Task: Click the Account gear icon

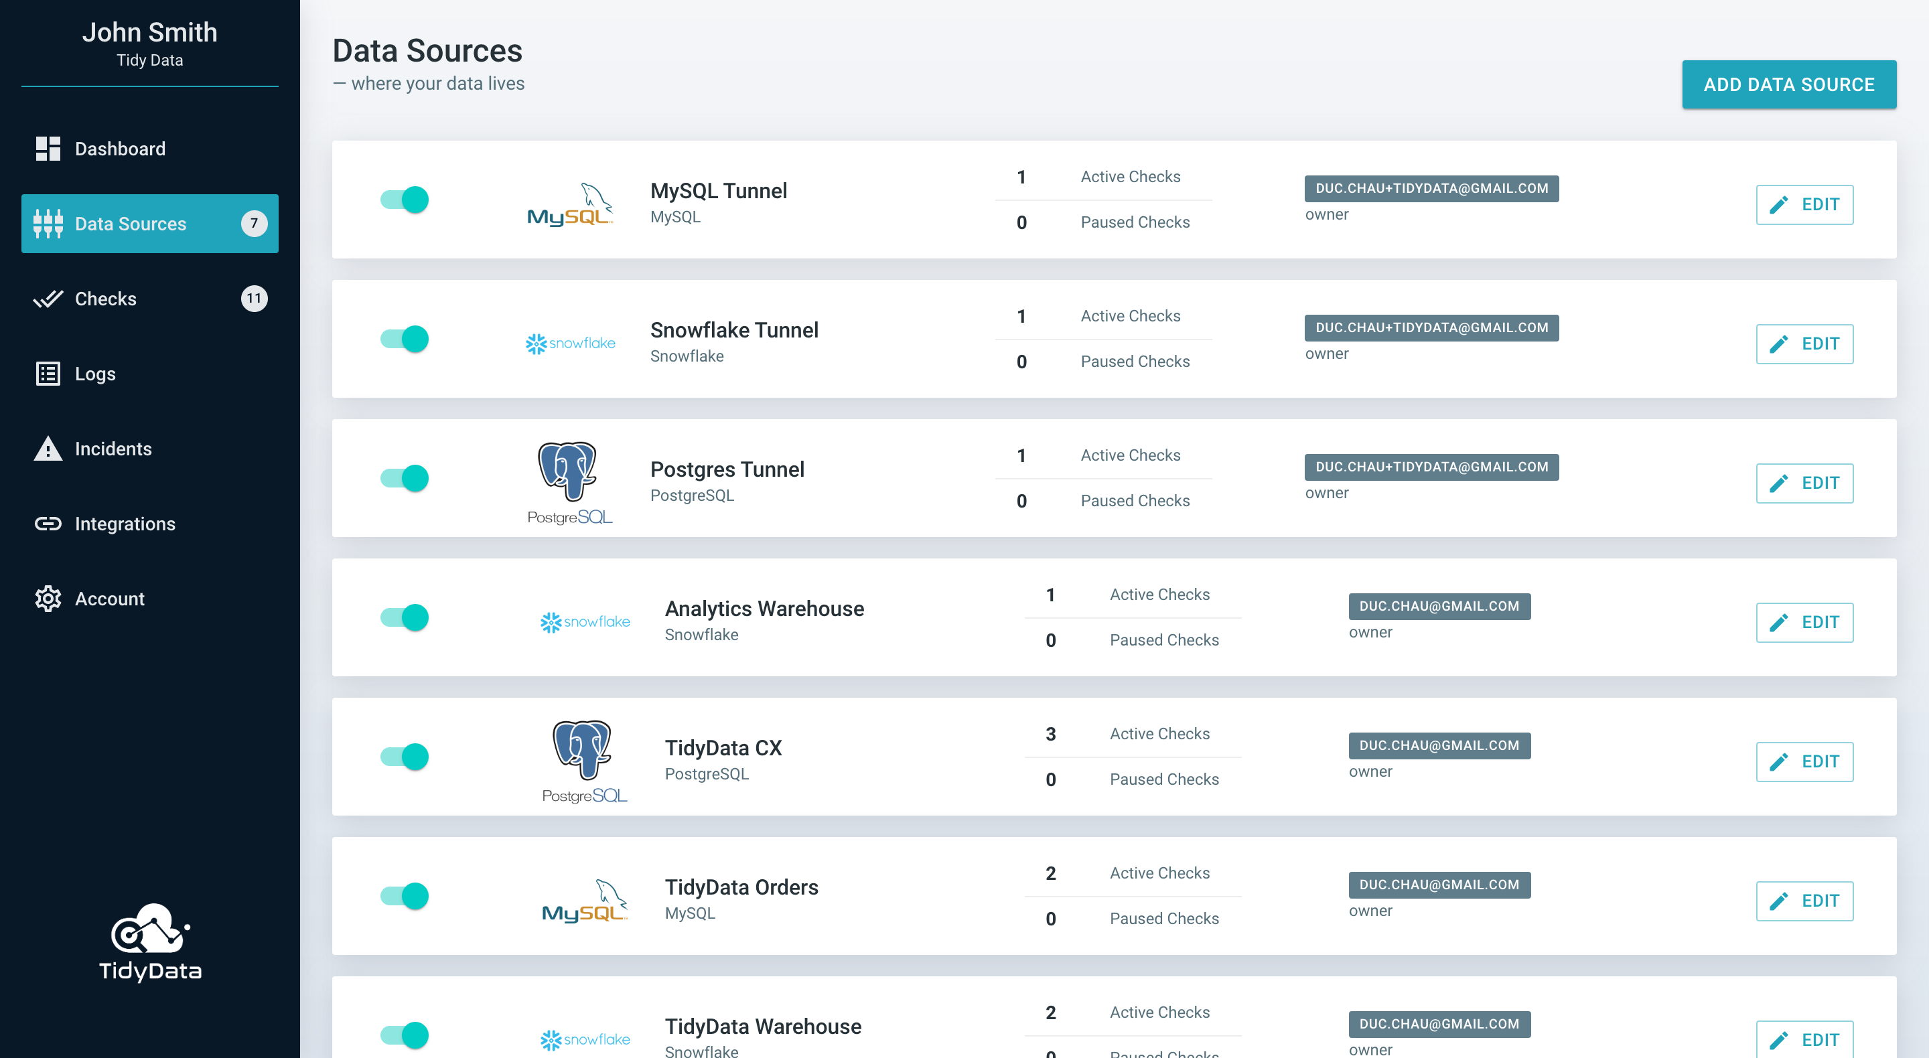Action: (48, 598)
